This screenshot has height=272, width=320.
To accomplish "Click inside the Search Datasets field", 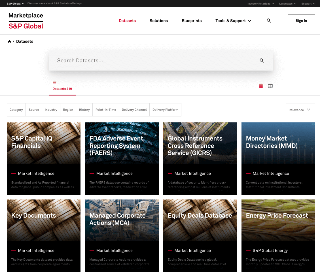I will click(142, 60).
